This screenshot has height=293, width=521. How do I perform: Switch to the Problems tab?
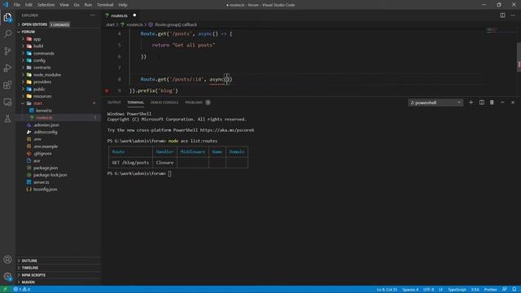pos(197,103)
